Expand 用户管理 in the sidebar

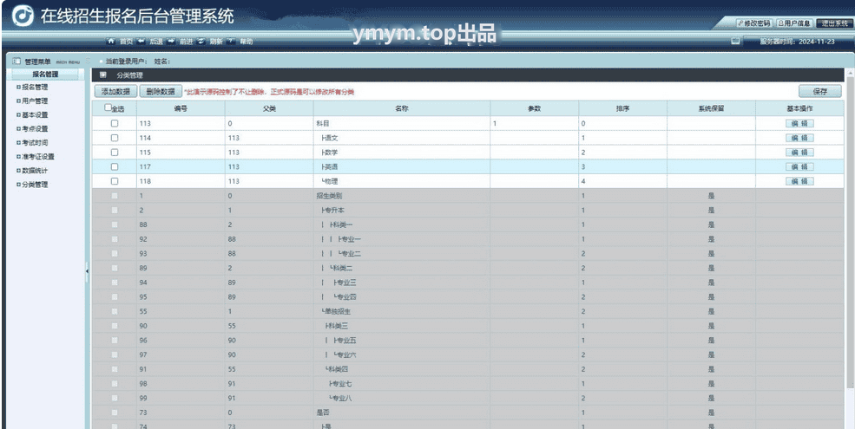[18, 101]
